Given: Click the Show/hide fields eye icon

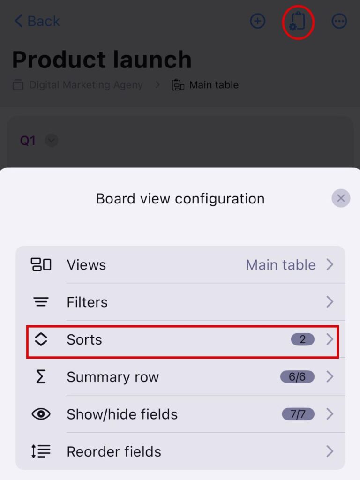Looking at the screenshot, I should coord(41,414).
